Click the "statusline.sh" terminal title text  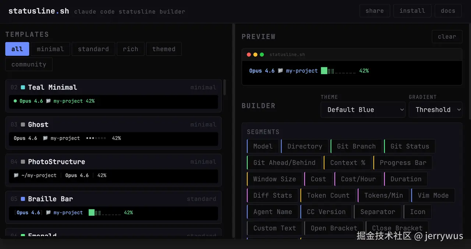287,55
